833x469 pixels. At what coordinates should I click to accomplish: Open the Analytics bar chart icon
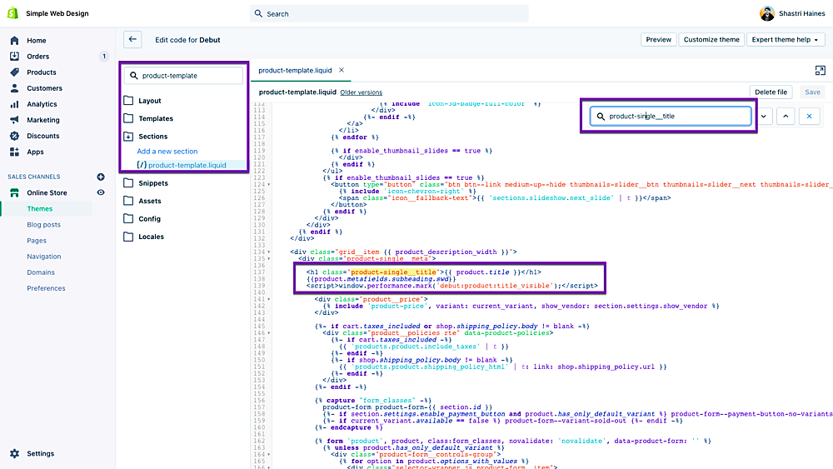point(14,104)
